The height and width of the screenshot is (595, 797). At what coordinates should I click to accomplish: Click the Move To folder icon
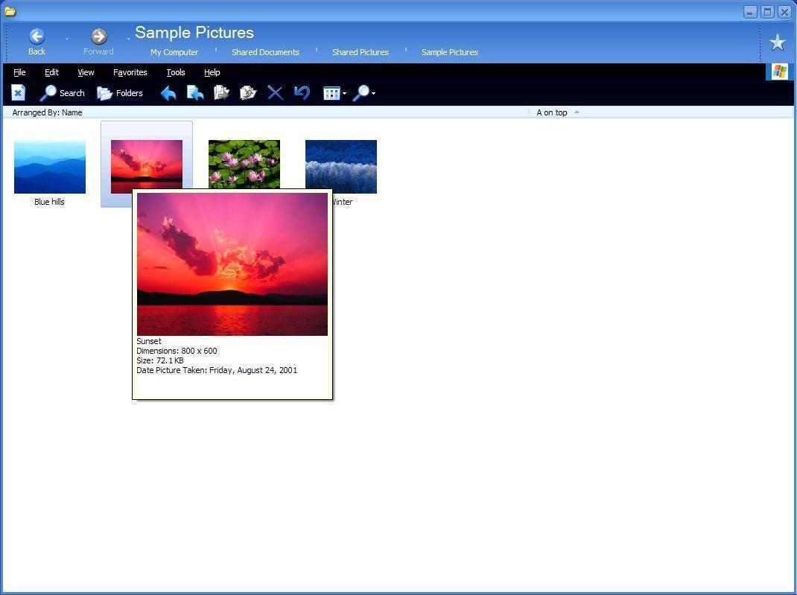222,93
